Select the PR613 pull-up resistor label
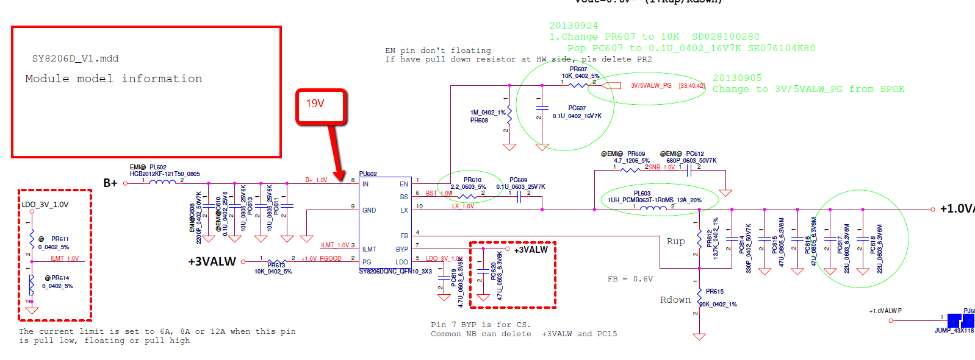The image size is (975, 360). point(276,265)
